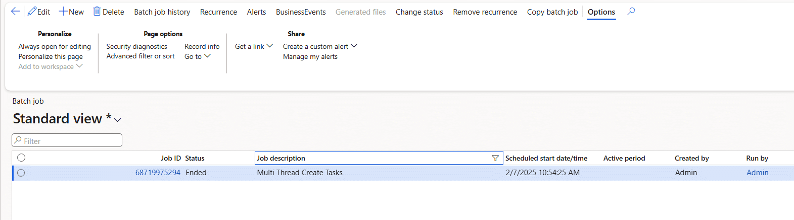
Task: Click the Admin link in Run by
Action: click(757, 173)
